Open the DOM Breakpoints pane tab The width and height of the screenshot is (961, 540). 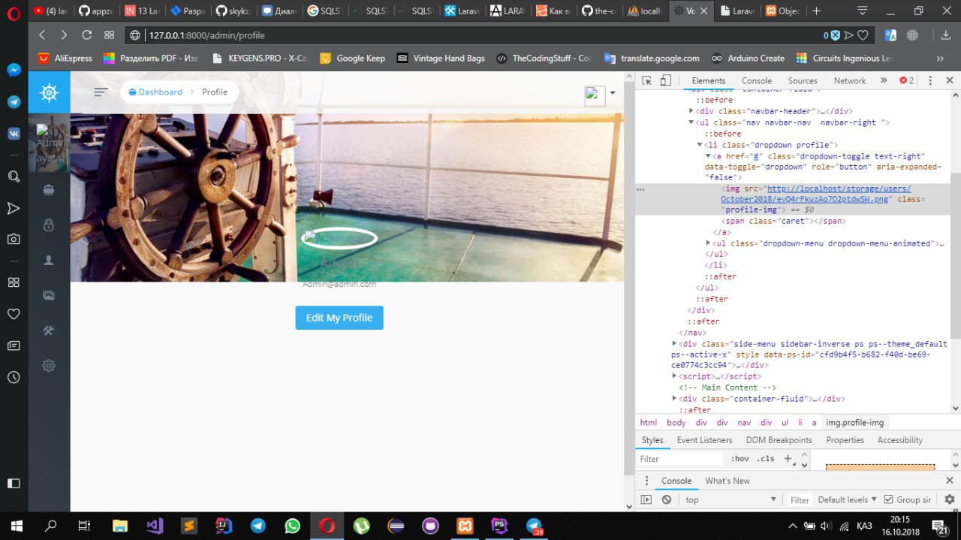(779, 440)
